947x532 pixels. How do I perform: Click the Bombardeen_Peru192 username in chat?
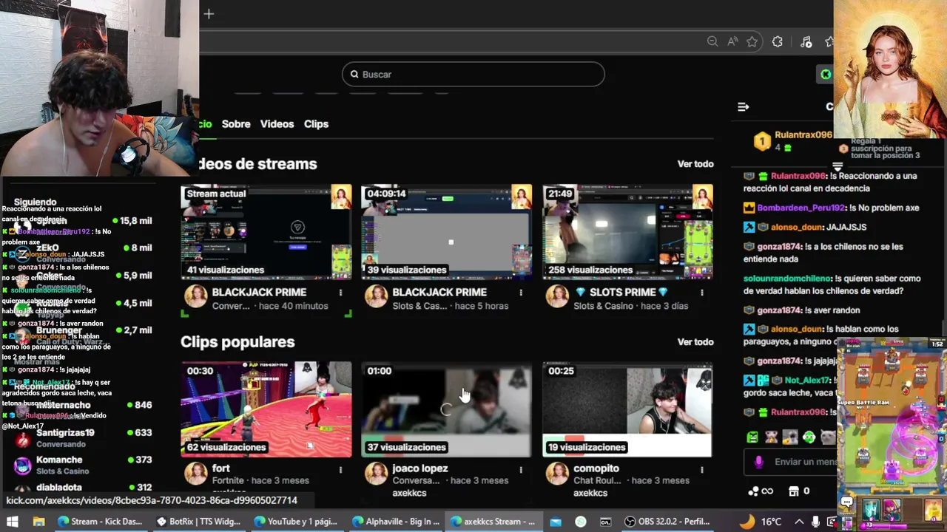(802, 208)
